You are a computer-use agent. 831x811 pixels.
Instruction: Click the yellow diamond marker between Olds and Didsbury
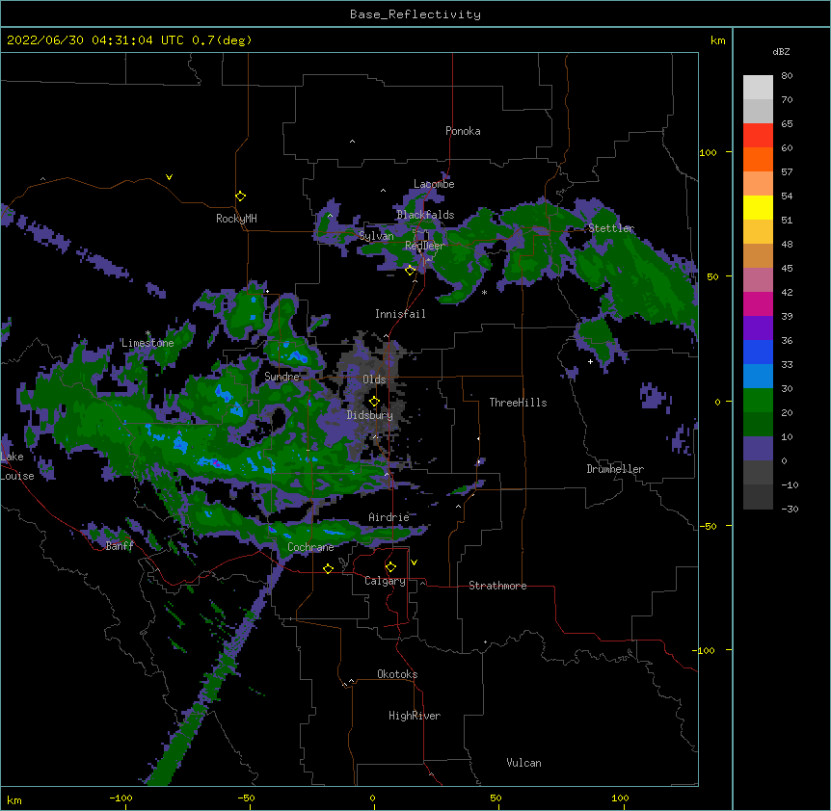point(374,401)
